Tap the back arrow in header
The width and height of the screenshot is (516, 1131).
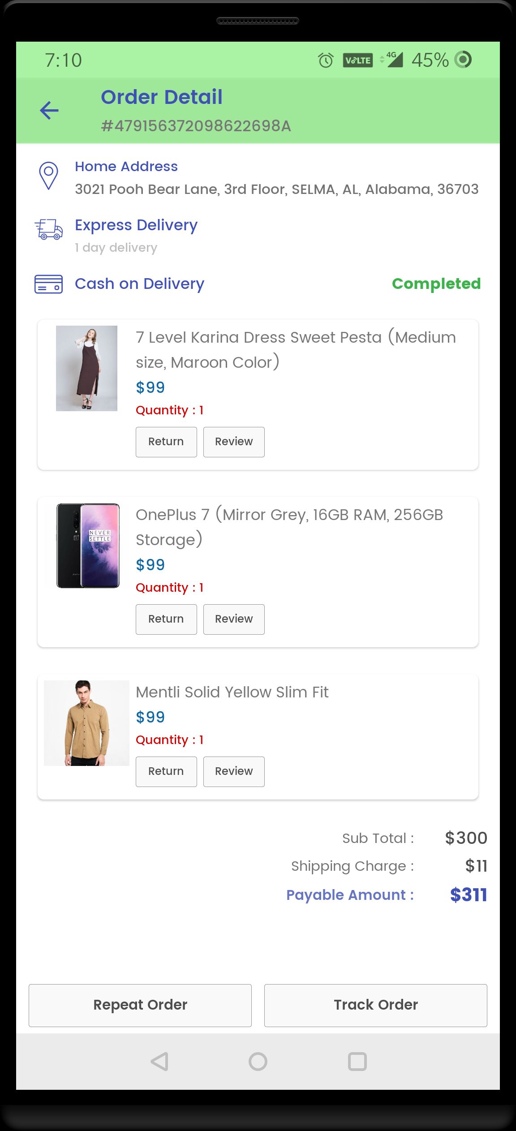coord(49,111)
